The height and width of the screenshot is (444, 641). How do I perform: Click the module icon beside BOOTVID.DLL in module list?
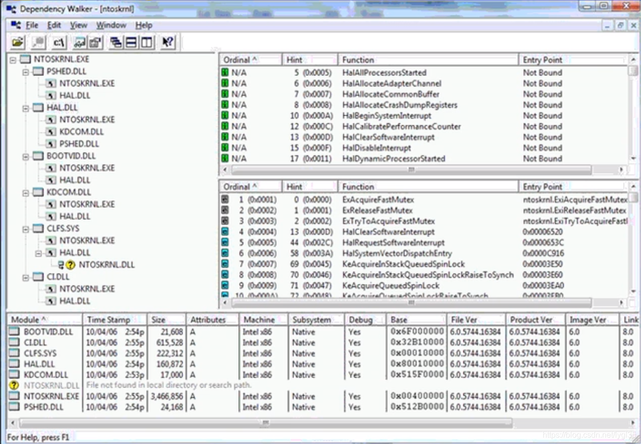click(x=15, y=332)
